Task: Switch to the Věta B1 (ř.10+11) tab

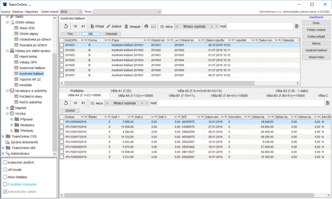Action: coord(181,96)
